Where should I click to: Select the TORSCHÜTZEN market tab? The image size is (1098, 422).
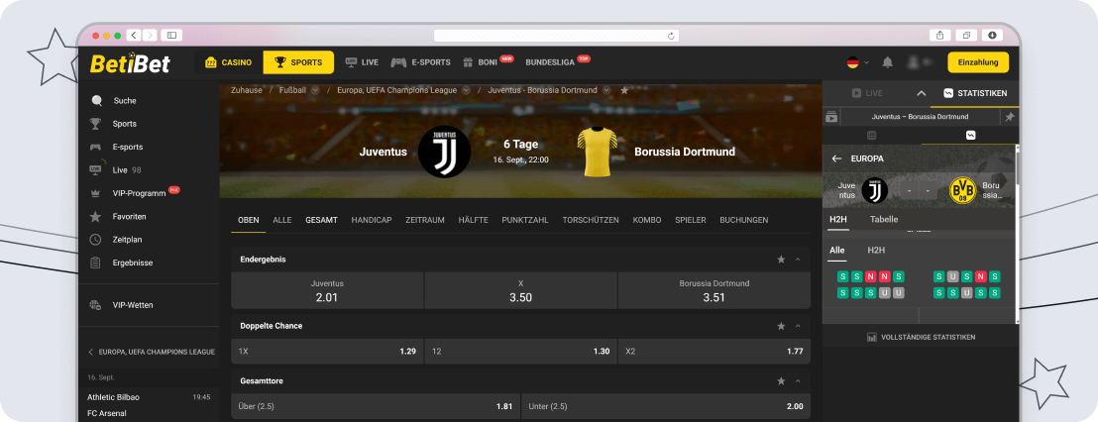[x=591, y=220]
